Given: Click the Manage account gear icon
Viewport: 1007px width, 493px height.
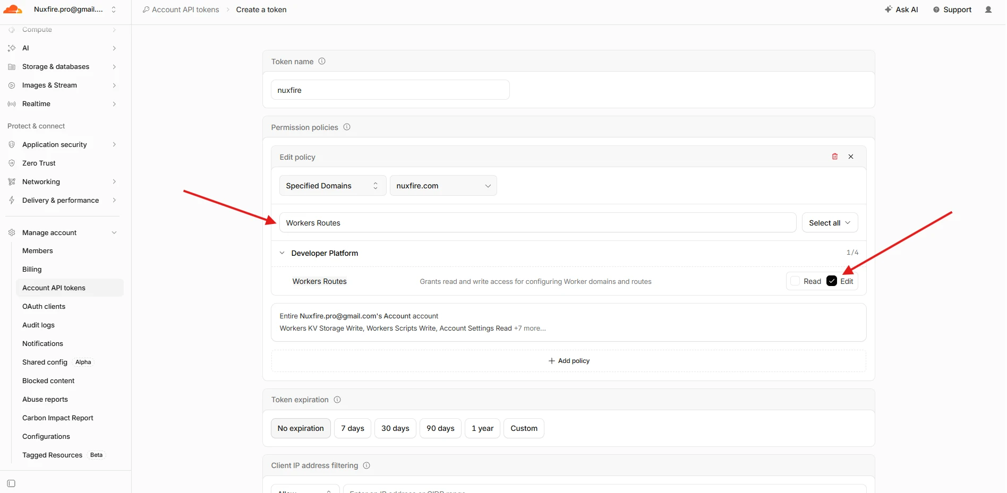Looking at the screenshot, I should (x=12, y=232).
